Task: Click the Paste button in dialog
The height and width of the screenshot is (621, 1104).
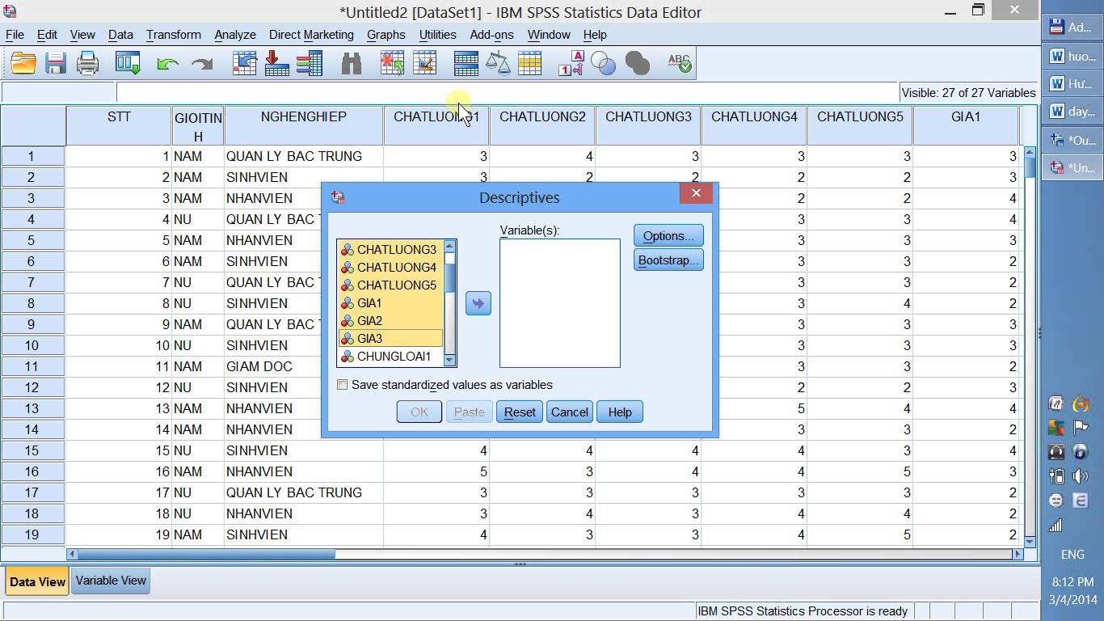Action: 470,412
